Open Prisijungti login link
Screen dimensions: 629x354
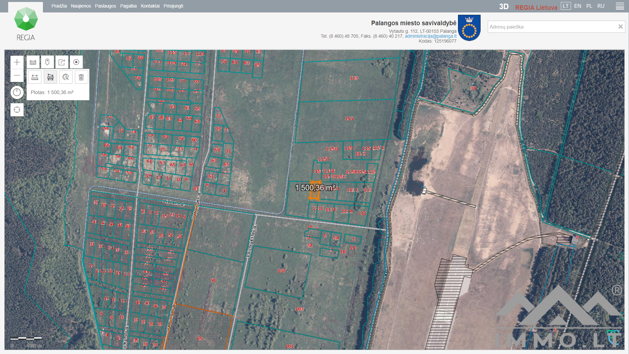pos(173,6)
